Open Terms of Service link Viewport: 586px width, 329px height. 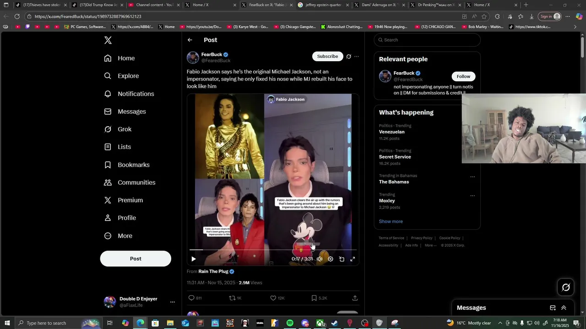coord(391,238)
